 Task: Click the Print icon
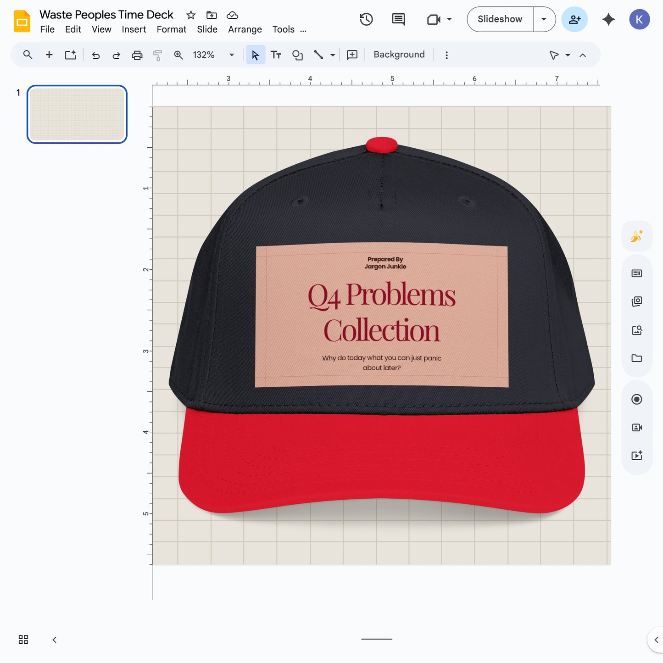(x=137, y=56)
